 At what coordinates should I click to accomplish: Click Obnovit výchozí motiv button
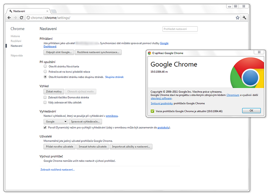click(80, 91)
